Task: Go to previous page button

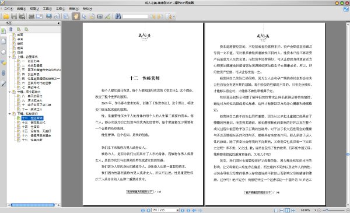Action: coord(148,210)
